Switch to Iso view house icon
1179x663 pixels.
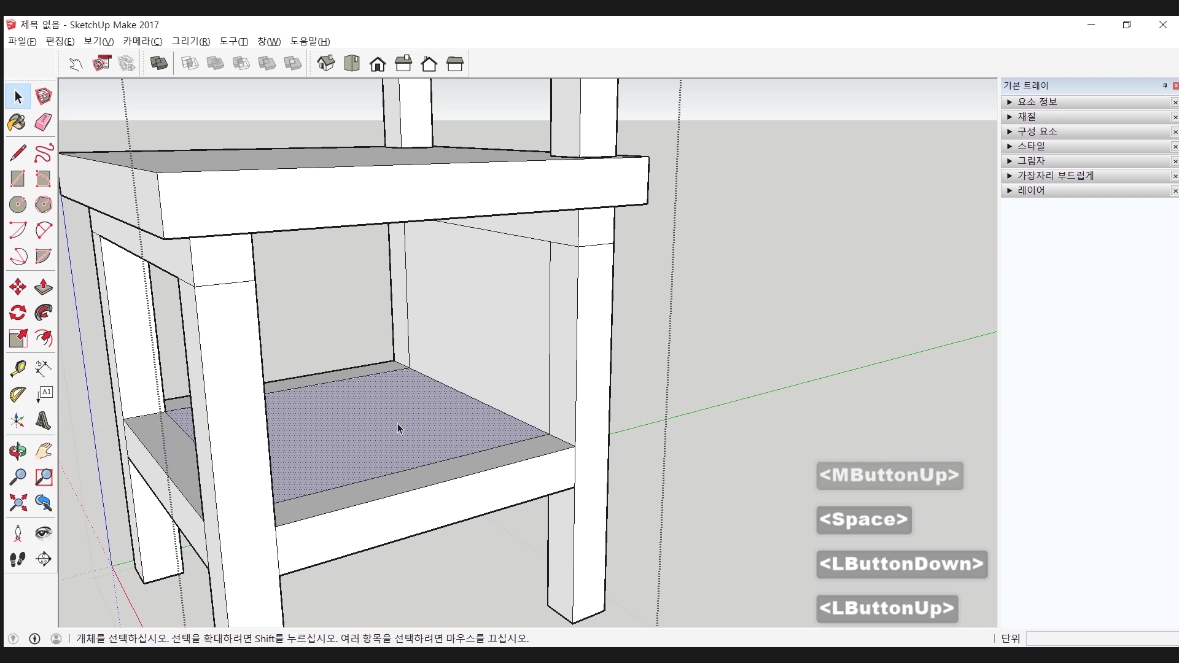326,63
